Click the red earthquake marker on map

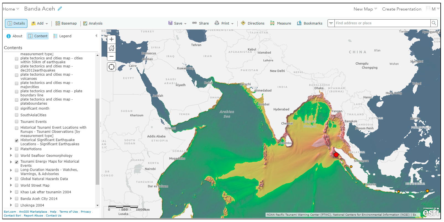[x=336, y=155]
